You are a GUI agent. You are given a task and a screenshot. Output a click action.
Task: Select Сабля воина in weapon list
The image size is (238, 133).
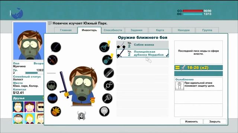[142, 45]
